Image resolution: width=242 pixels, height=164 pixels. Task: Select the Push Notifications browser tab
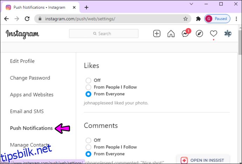coord(40,7)
